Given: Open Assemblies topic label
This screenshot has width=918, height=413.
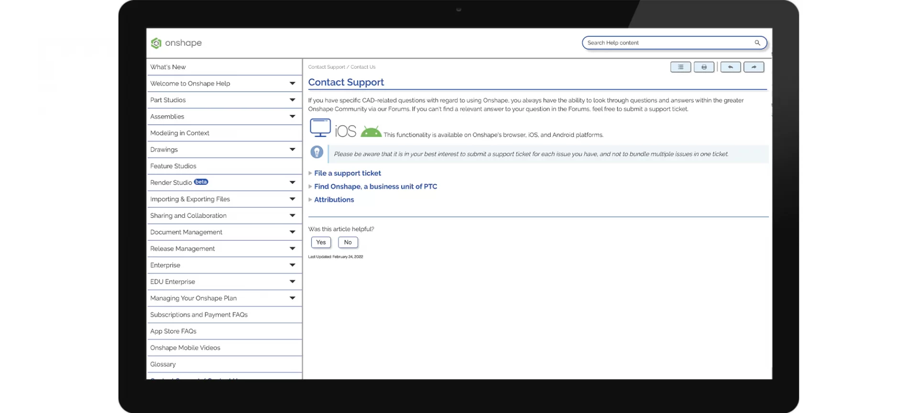Looking at the screenshot, I should coord(167,117).
